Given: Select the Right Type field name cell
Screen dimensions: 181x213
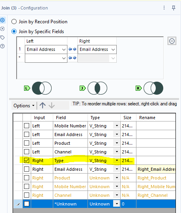Looking at the screenshot, I should coord(70,161).
